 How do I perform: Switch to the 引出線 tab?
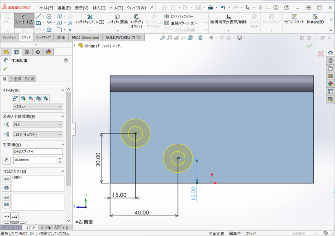[x=15, y=79]
